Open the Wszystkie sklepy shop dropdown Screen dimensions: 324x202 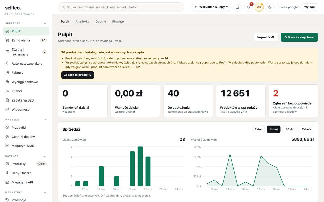211,7
